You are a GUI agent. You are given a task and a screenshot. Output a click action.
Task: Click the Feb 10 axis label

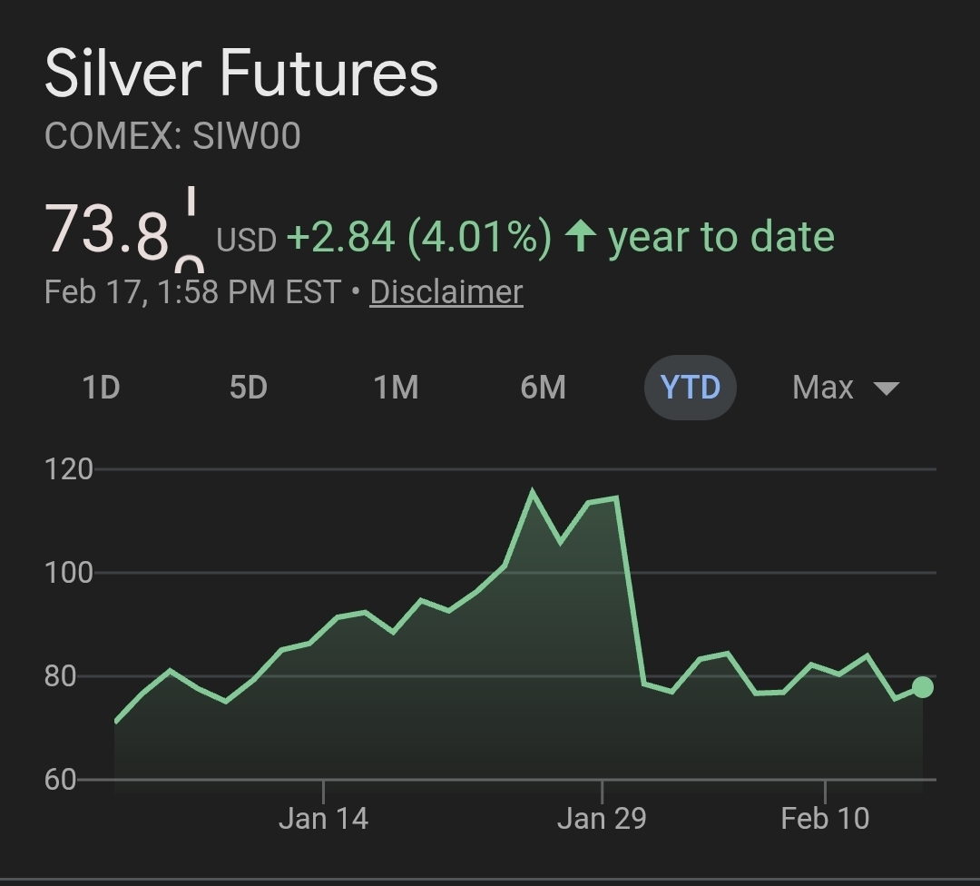[825, 818]
